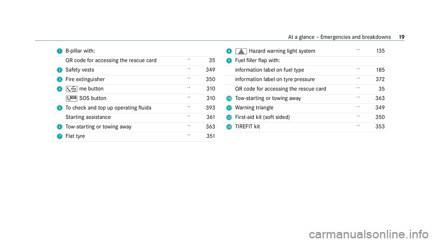Open page 35 reference under B-pillar
The width and height of the screenshot is (436, 242).
(x=212, y=60)
